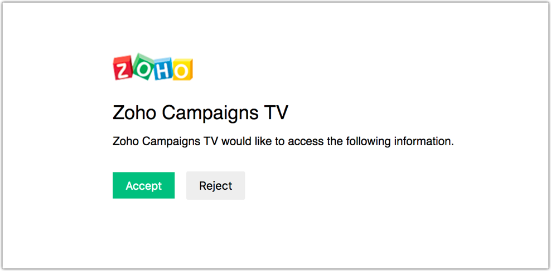Click the Zoho logo
The image size is (551, 271).
[x=153, y=67]
